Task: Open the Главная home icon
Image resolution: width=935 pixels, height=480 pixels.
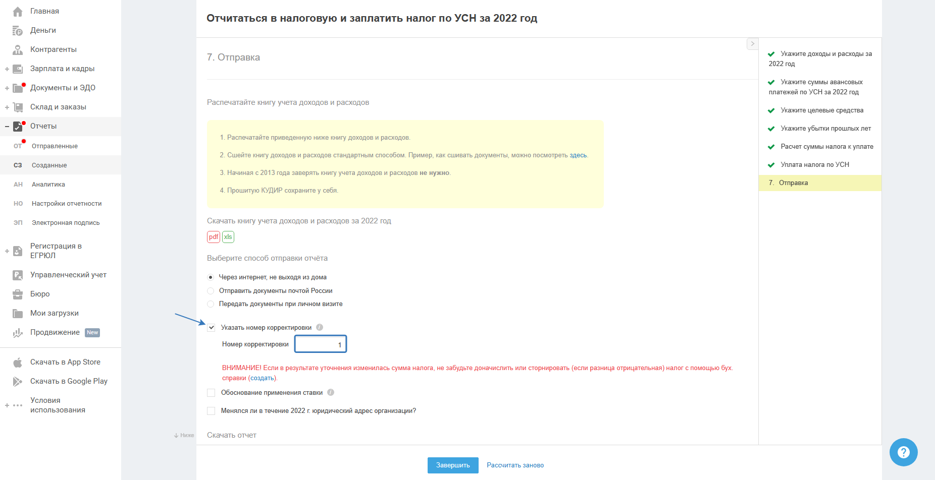Action: point(18,11)
